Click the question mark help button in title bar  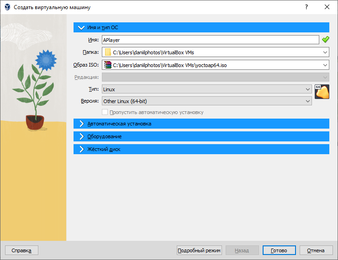(306, 7)
